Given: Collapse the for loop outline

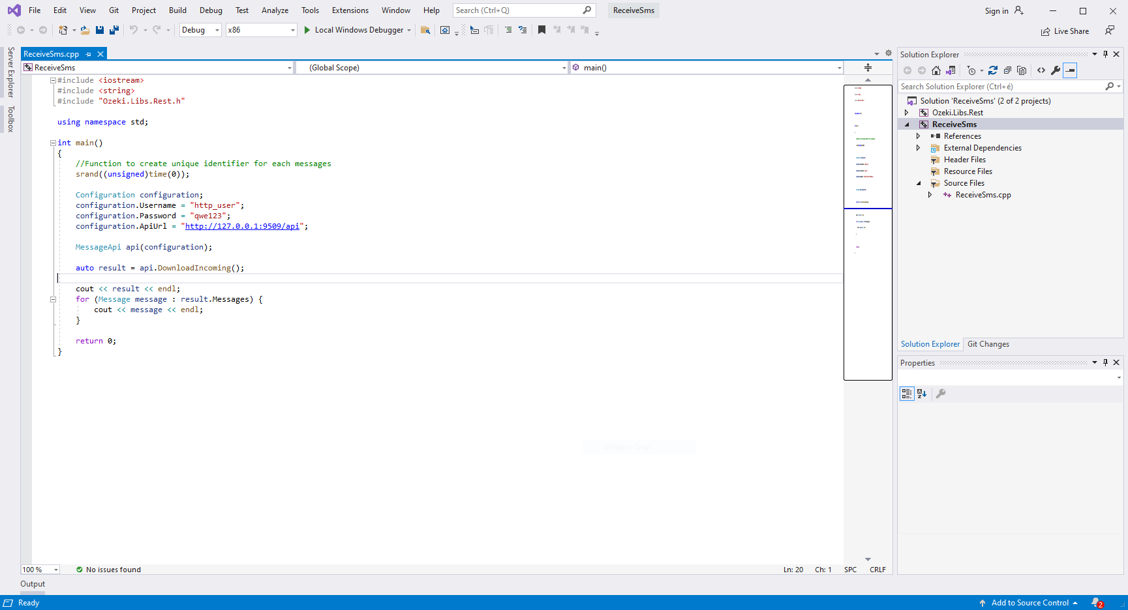Looking at the screenshot, I should (x=53, y=299).
